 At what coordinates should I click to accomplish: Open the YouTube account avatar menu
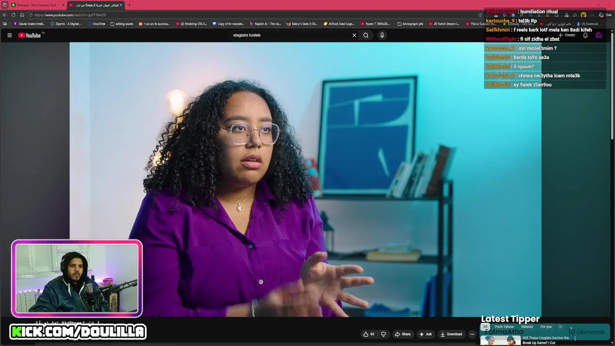599,35
